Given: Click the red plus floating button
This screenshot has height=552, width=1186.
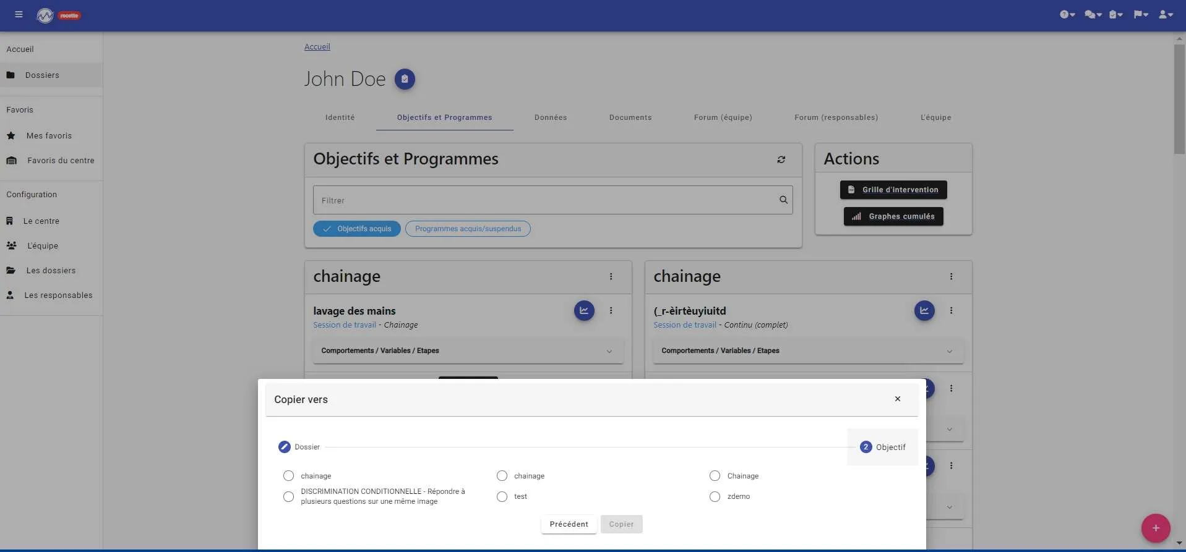Looking at the screenshot, I should tap(1156, 529).
